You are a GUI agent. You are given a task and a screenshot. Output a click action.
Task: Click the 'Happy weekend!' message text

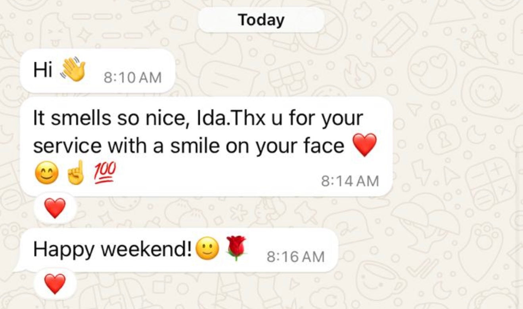tap(113, 249)
